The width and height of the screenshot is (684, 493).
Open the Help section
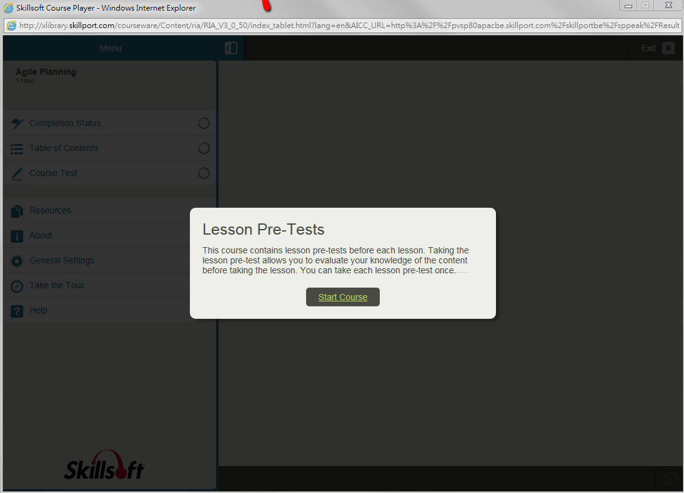tap(109, 310)
